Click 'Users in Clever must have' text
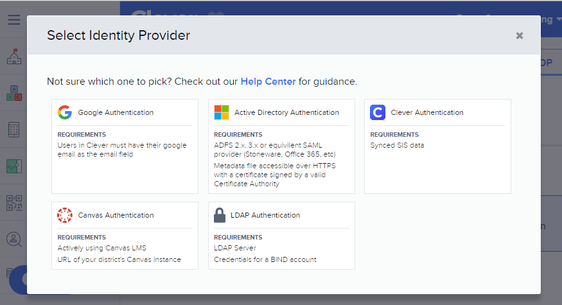Viewport: 562px width, 305px height. (101, 146)
